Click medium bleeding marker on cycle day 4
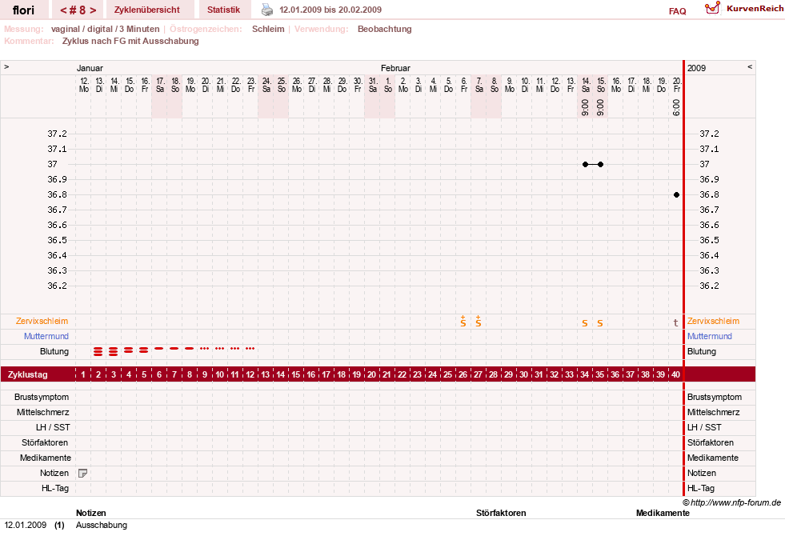785x544 pixels. click(129, 350)
